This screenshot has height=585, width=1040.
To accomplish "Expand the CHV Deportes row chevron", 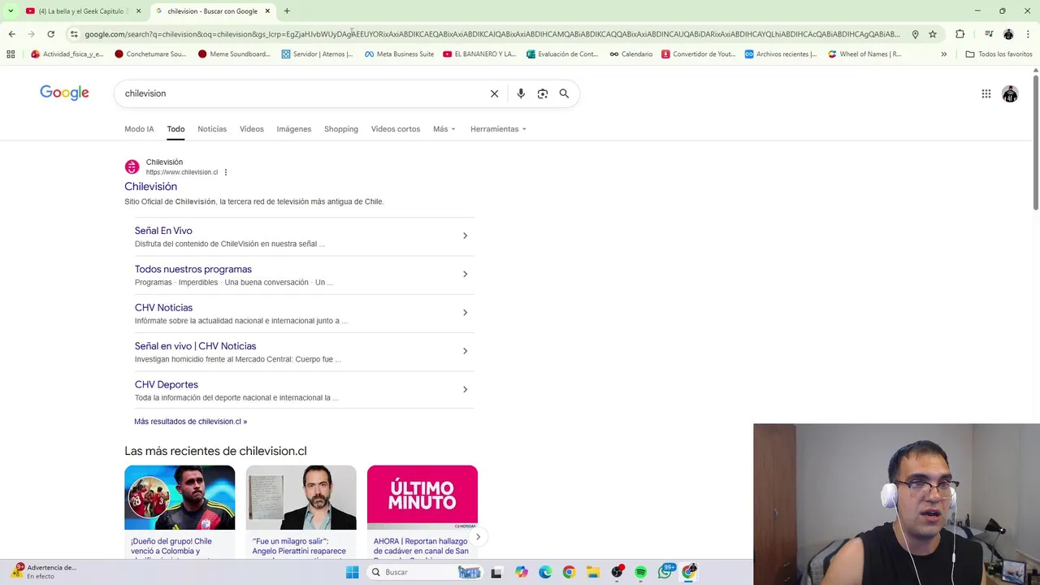I will pyautogui.click(x=465, y=389).
